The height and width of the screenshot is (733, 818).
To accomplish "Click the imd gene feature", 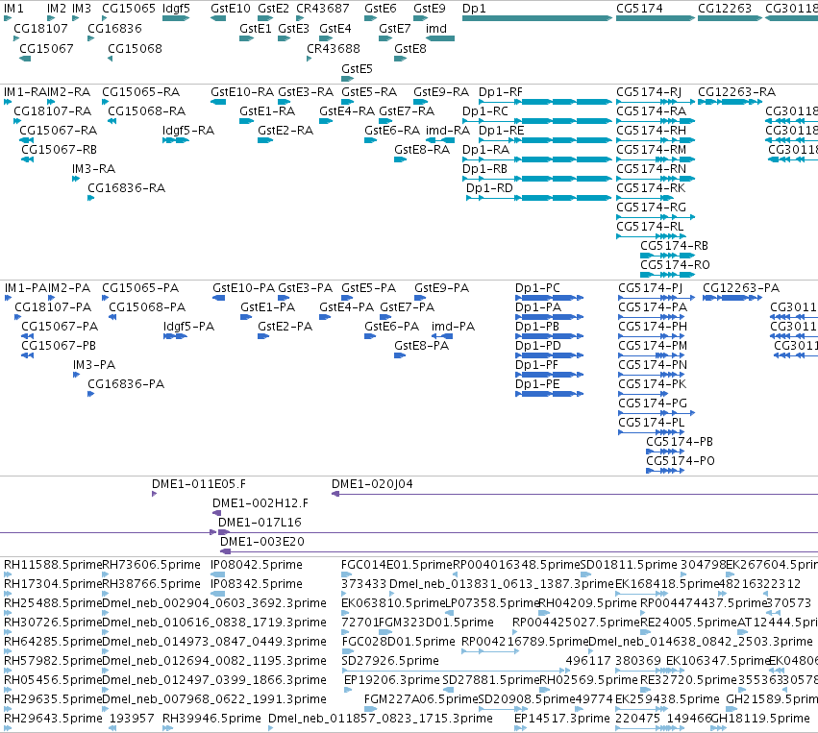I will (x=440, y=38).
